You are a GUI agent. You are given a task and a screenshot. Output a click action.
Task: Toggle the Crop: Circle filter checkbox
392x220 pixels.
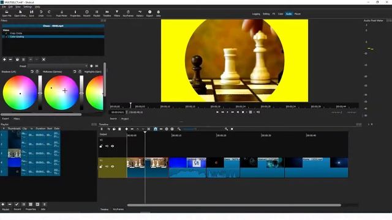click(6, 33)
